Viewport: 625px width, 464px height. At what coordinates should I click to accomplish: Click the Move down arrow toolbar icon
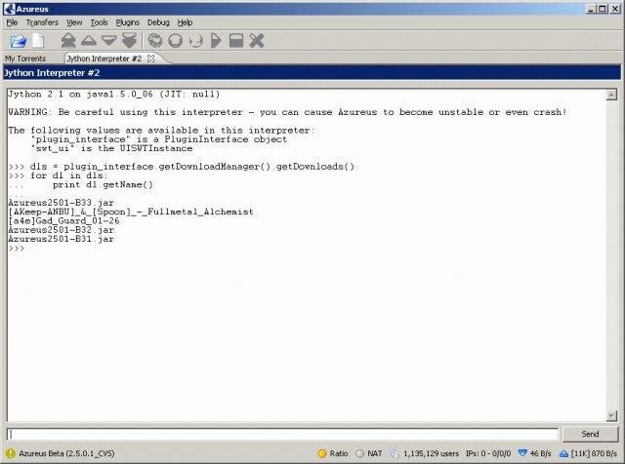108,41
